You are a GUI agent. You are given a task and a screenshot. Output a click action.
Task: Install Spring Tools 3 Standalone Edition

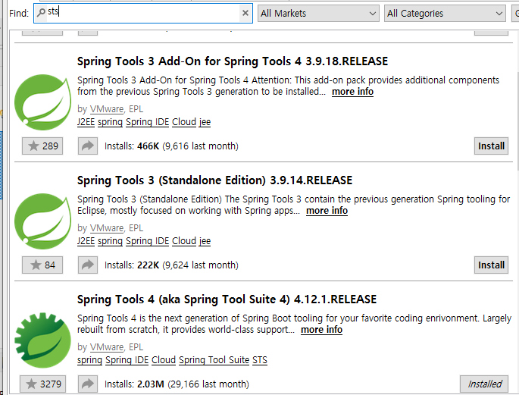[491, 265]
